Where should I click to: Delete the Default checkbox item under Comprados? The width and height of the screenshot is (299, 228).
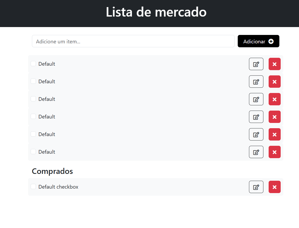click(274, 187)
